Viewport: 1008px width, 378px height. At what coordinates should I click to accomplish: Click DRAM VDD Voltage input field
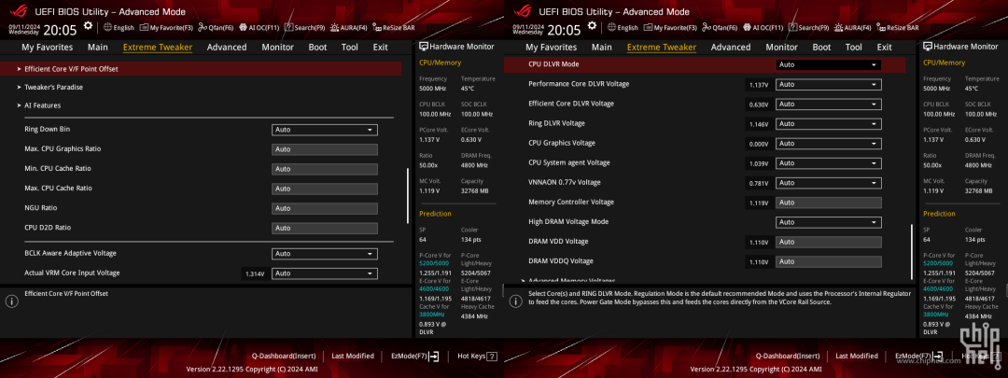[829, 242]
